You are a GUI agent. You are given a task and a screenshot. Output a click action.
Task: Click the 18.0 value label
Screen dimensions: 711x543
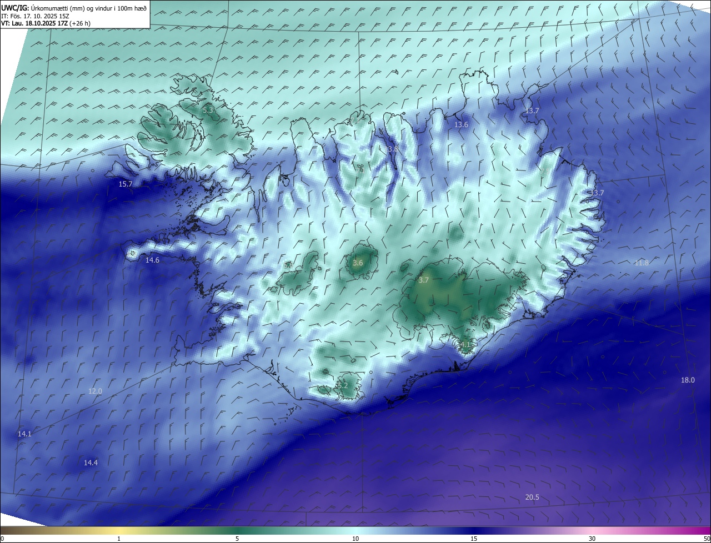688,380
